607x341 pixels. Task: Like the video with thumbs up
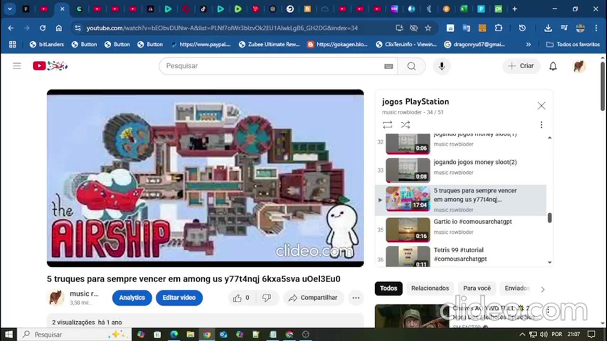[241, 297]
